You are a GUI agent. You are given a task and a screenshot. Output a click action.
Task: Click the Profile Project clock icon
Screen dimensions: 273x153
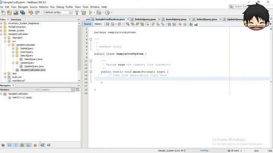point(107,12)
